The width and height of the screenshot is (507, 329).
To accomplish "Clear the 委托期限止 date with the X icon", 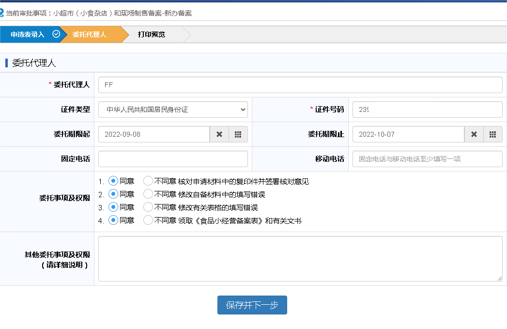I will pos(474,134).
